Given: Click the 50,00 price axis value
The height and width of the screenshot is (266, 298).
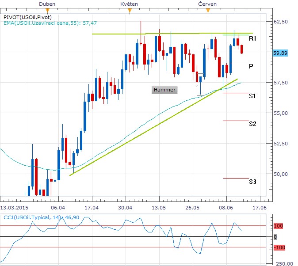Looking at the screenshot, I should [280, 174].
